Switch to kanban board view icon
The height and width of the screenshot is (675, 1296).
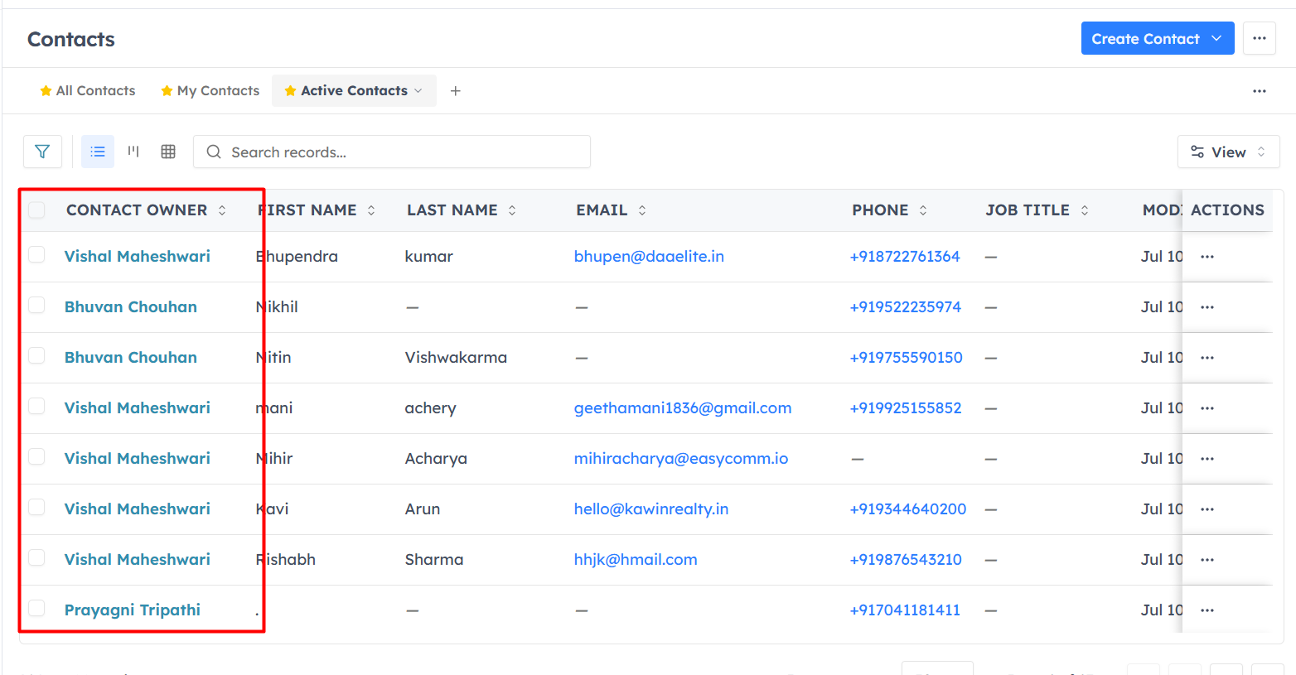(x=133, y=152)
